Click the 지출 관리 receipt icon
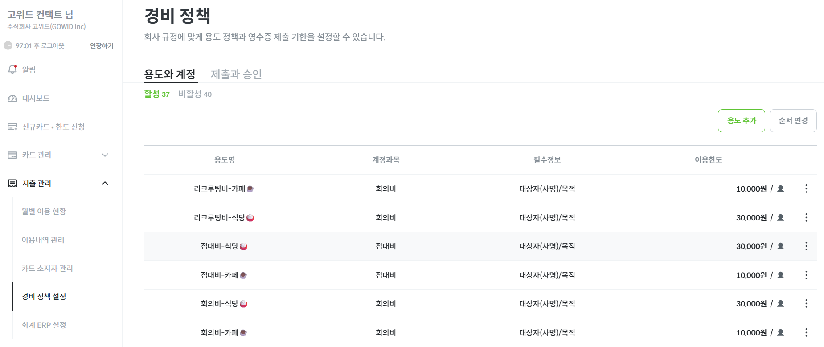Image resolution: width=824 pixels, height=347 pixels. click(12, 183)
